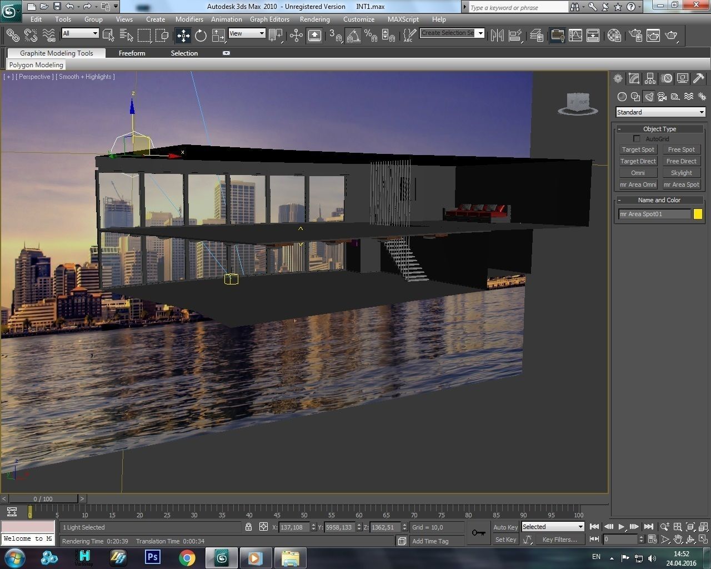Viewport: 711px width, 569px height.
Task: Open the Graph Editors menu
Action: (269, 19)
